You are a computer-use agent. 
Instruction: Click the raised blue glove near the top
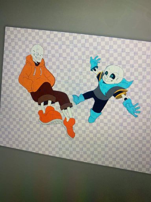coord(95,62)
